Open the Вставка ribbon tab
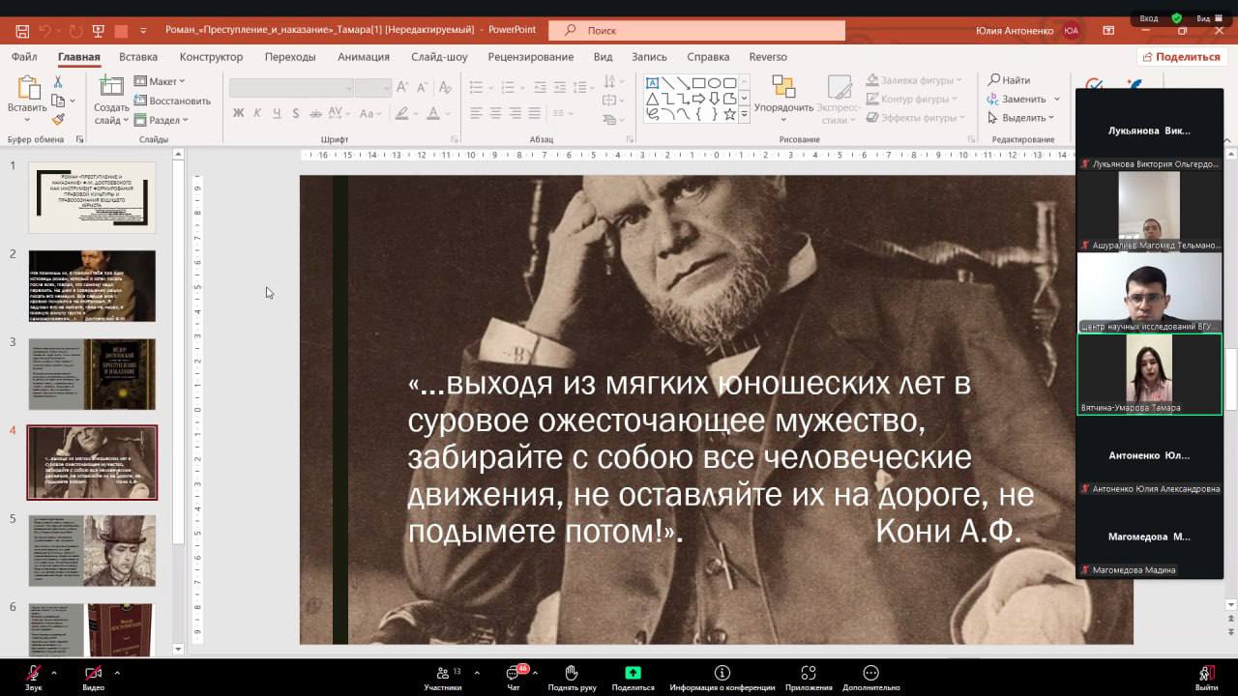Image resolution: width=1238 pixels, height=696 pixels. pos(138,57)
